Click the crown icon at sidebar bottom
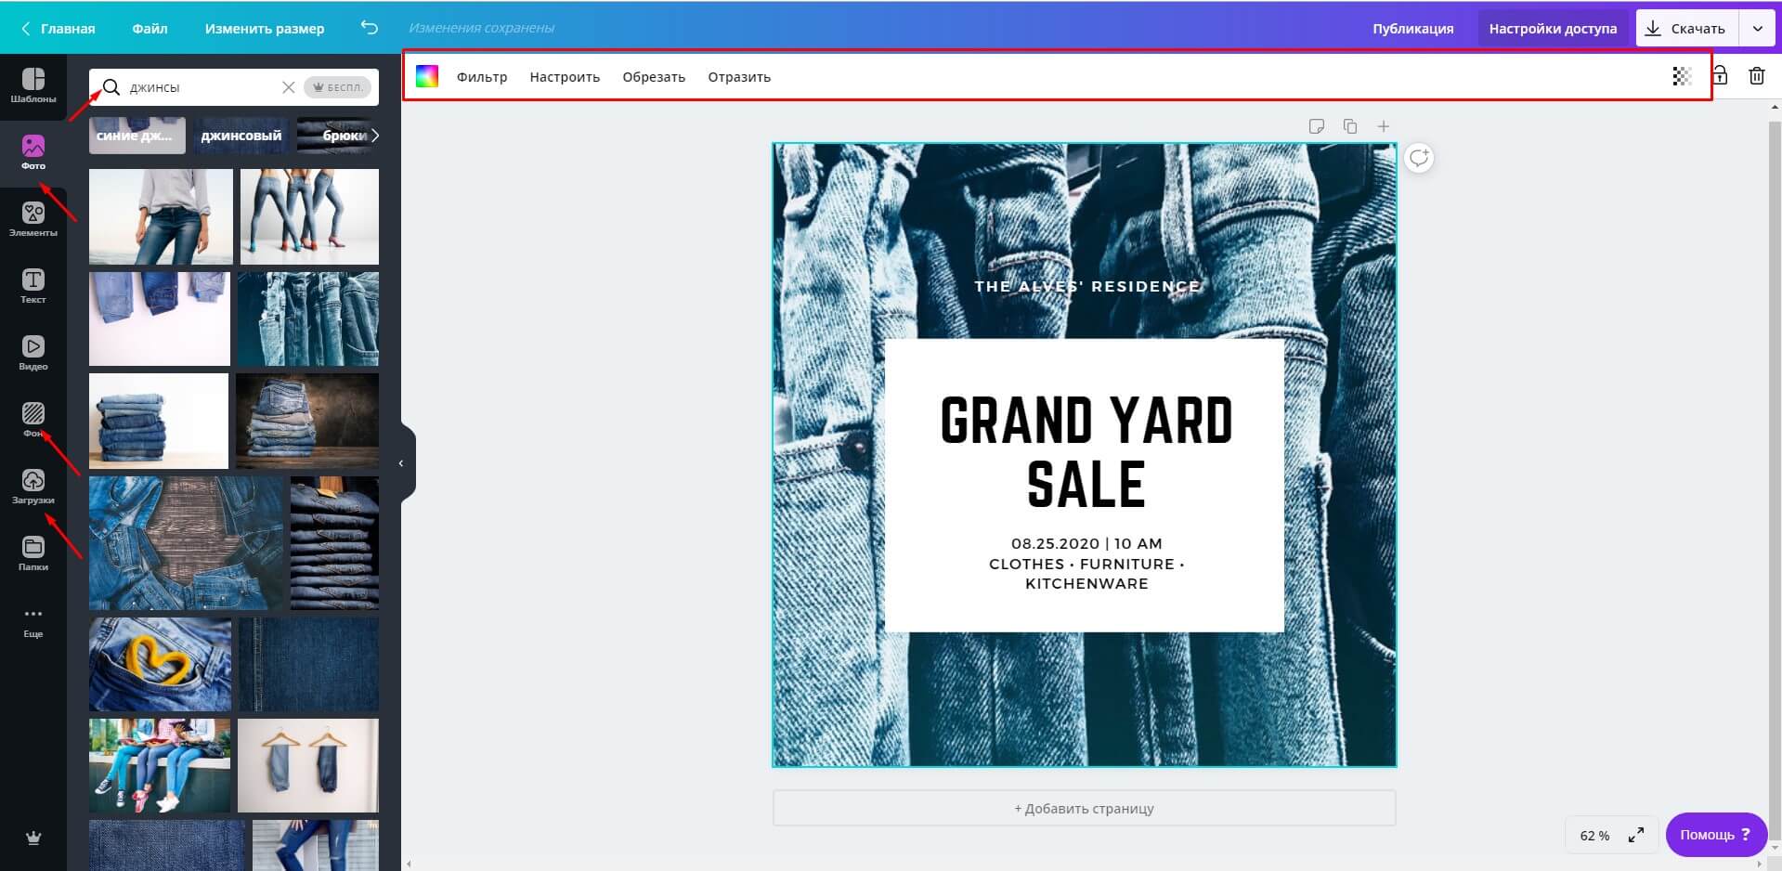The width and height of the screenshot is (1782, 871). 33,838
